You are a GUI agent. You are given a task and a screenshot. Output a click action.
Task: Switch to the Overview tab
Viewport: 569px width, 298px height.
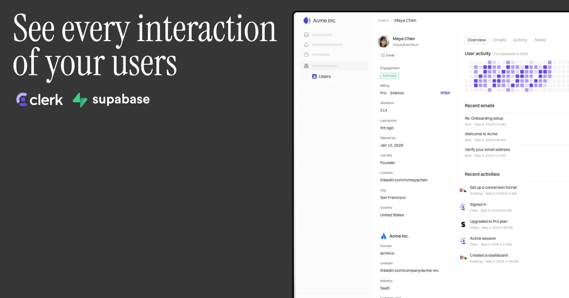point(477,40)
